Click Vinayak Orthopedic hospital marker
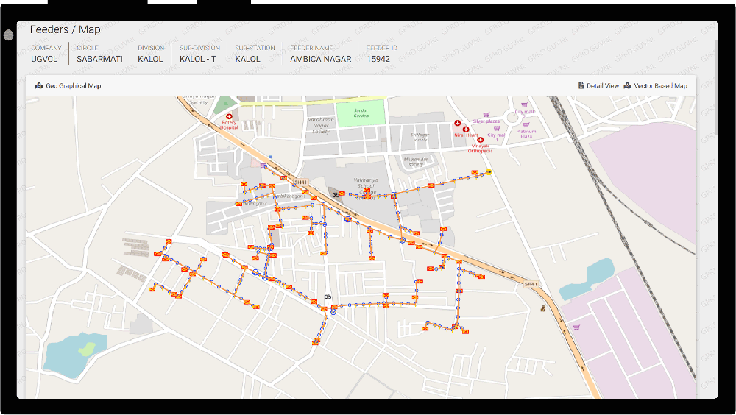 pos(480,139)
